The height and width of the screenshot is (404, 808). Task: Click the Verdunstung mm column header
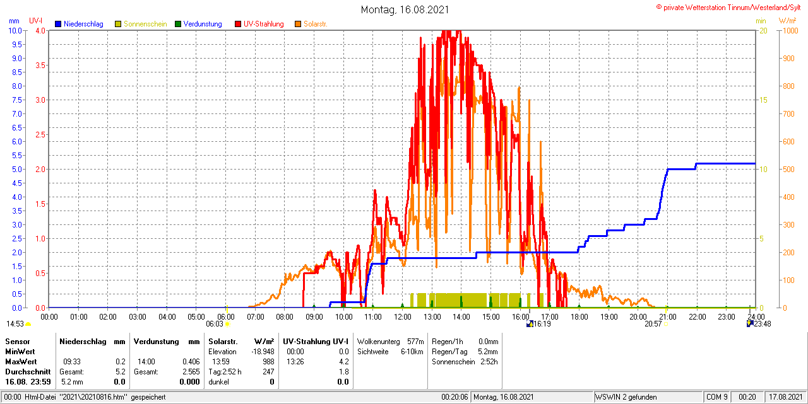click(167, 342)
